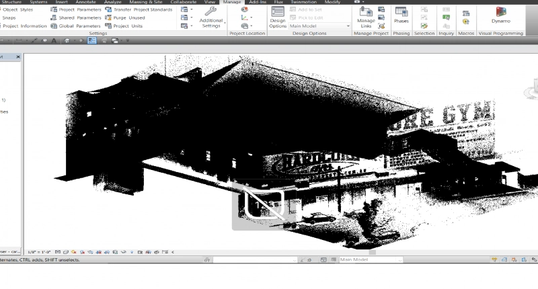538x289 pixels.
Task: Switch to the Structure tab
Action: pos(11,2)
